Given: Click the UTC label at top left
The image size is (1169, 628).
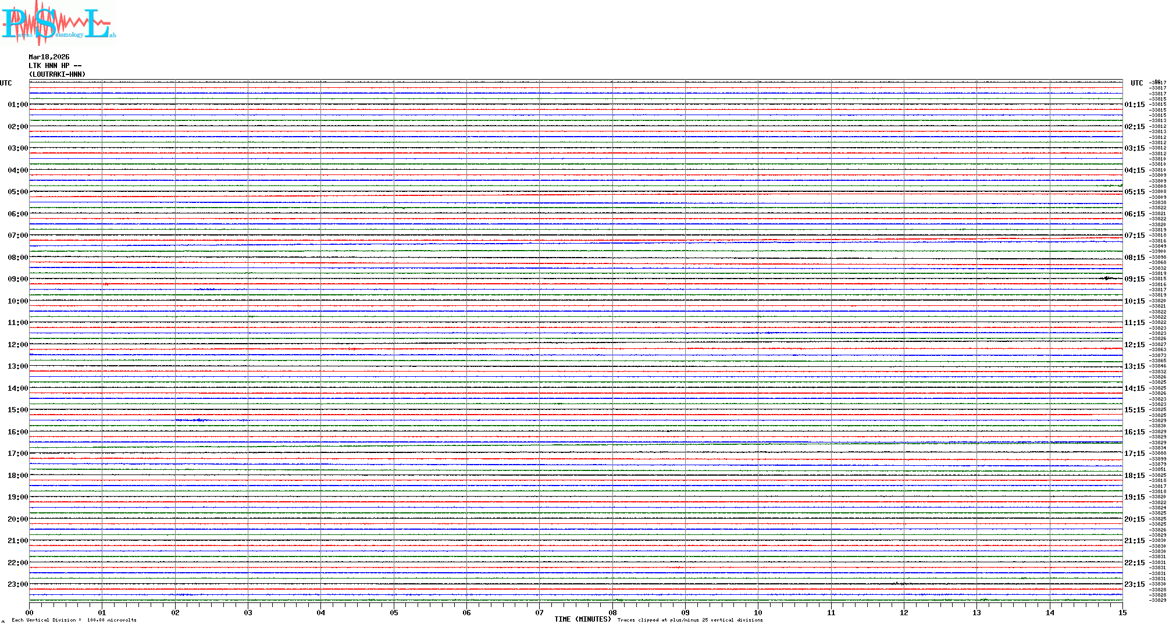Looking at the screenshot, I should [x=6, y=83].
